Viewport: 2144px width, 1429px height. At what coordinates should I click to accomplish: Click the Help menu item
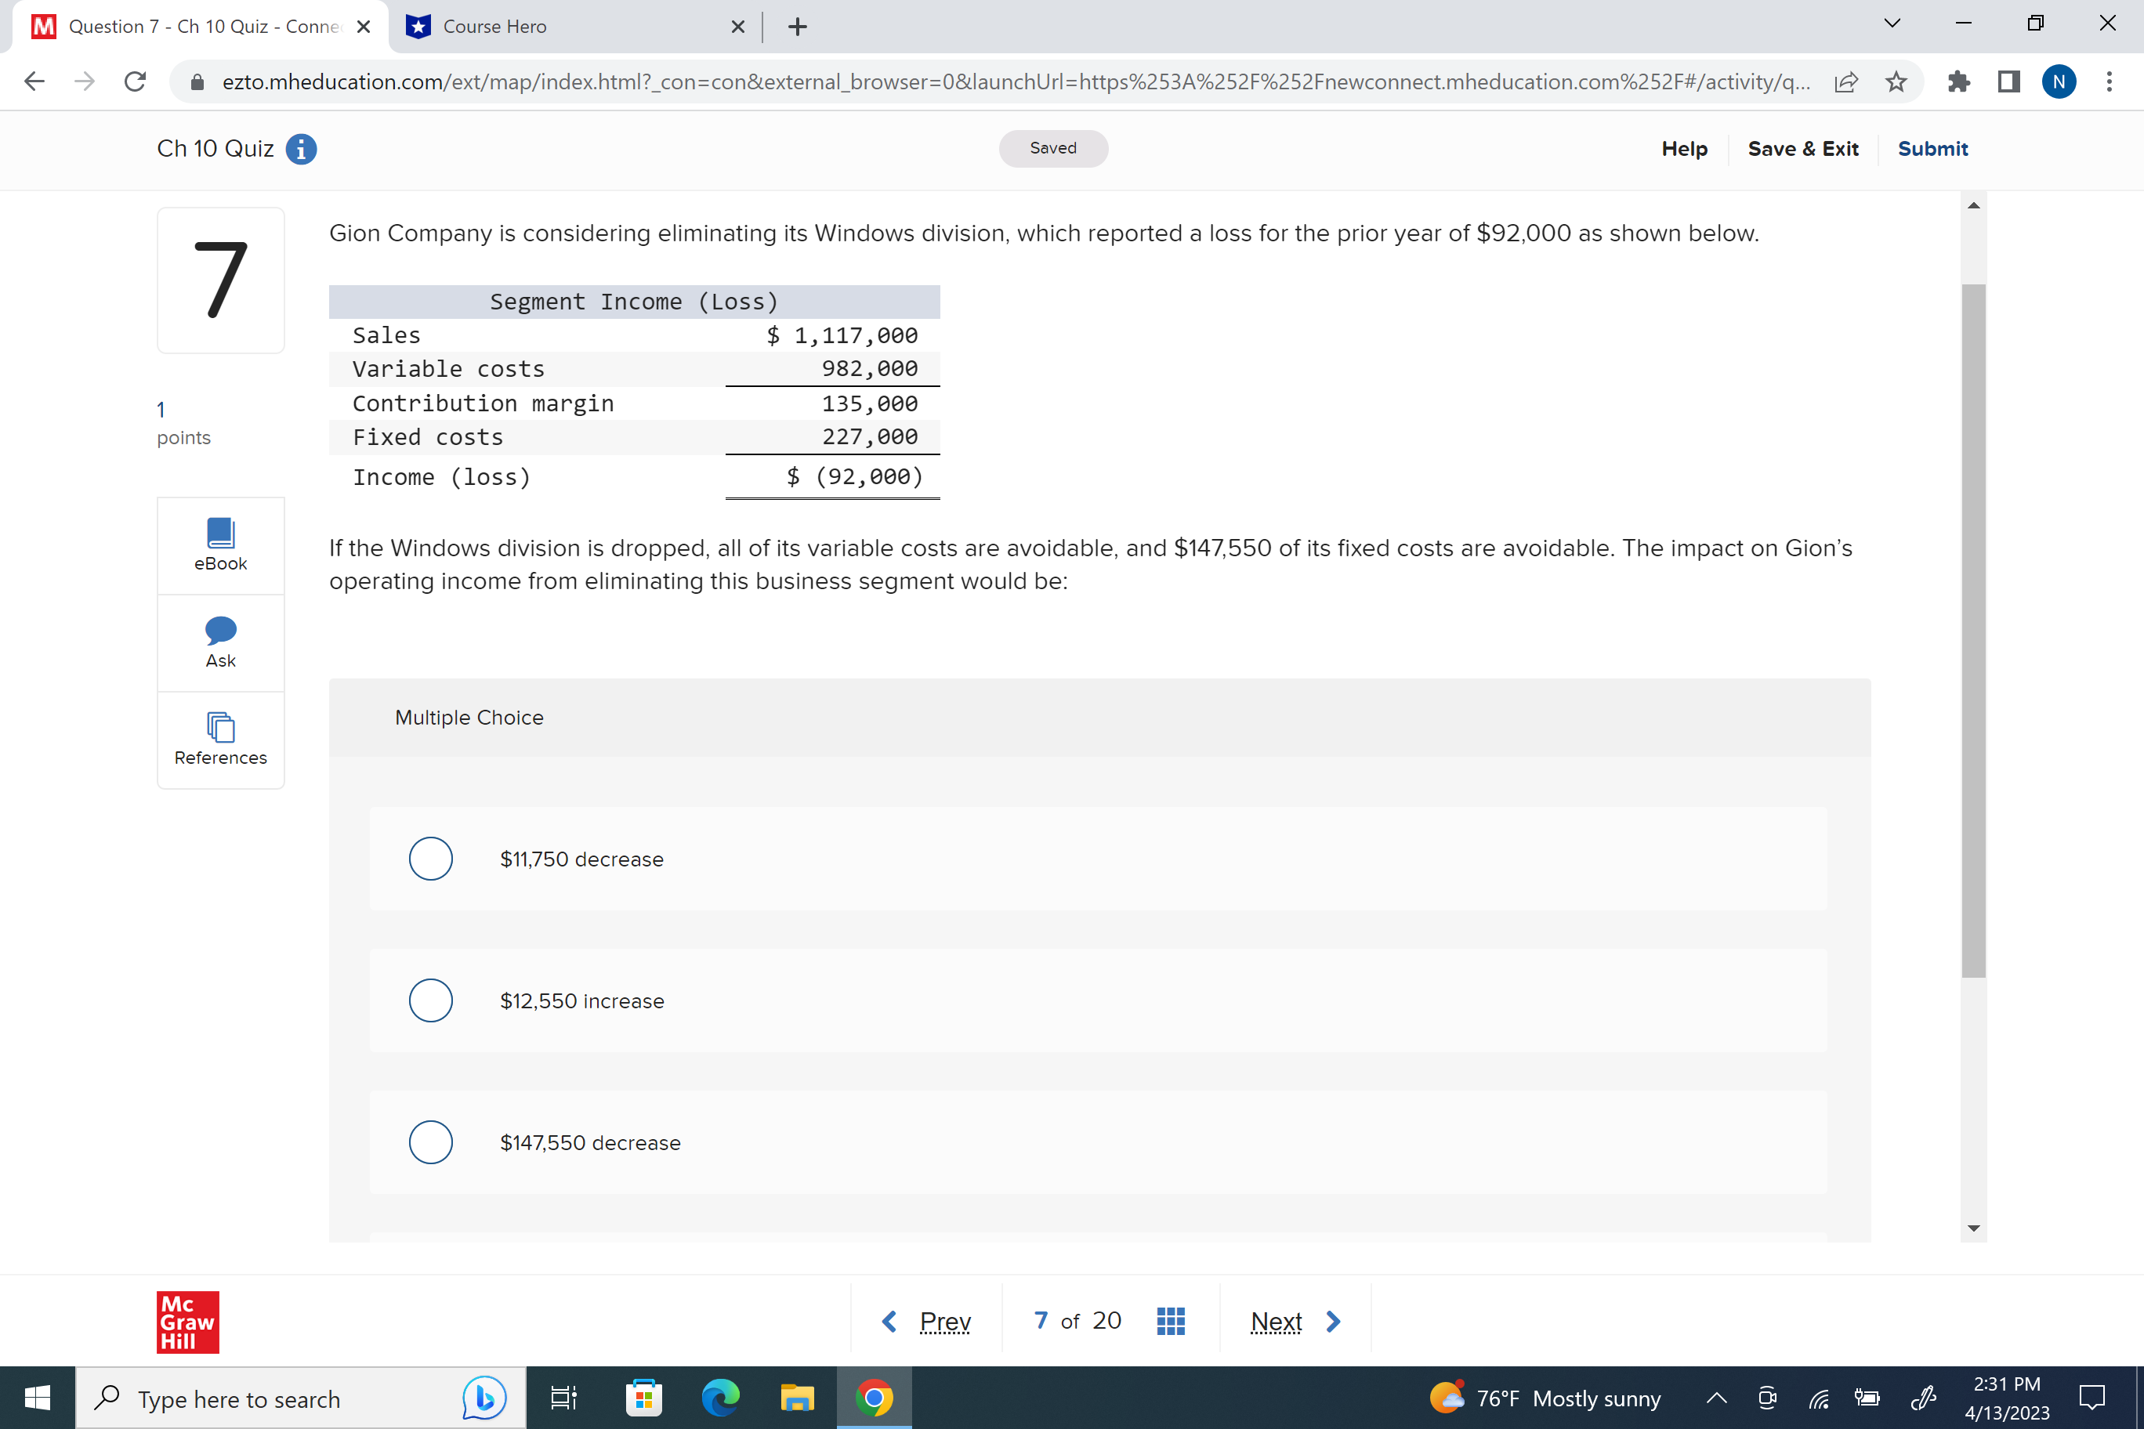point(1684,149)
